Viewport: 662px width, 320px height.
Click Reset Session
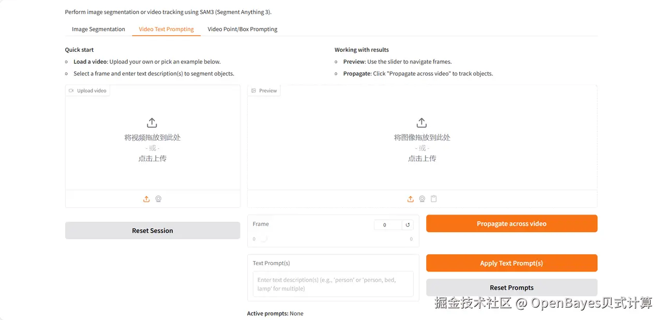pos(152,230)
